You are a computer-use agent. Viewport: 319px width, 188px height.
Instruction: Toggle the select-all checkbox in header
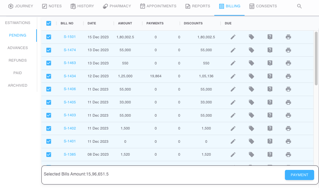point(49,23)
